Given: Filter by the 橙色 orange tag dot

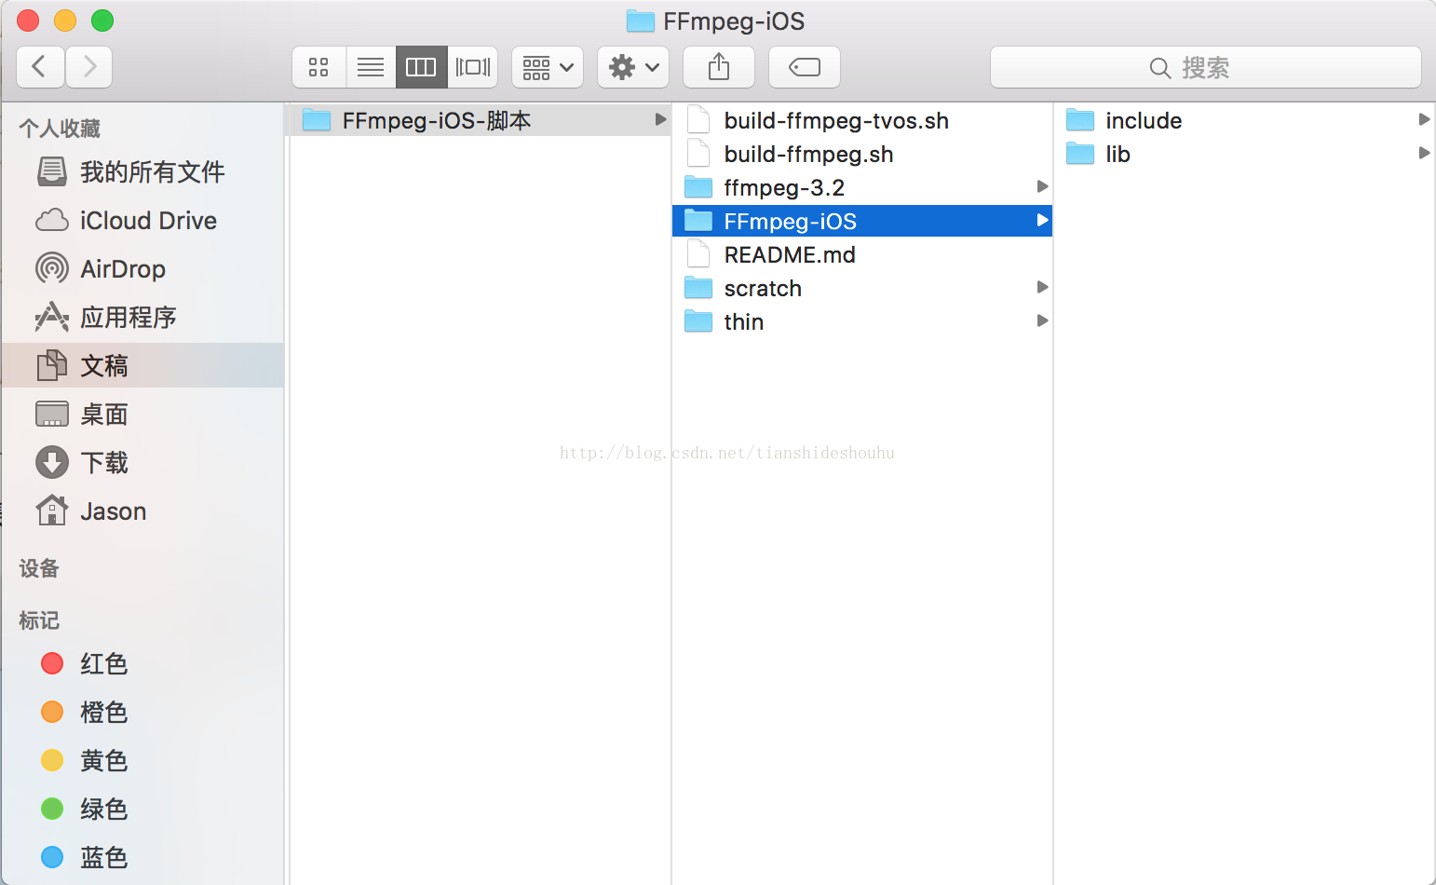Looking at the screenshot, I should (52, 712).
